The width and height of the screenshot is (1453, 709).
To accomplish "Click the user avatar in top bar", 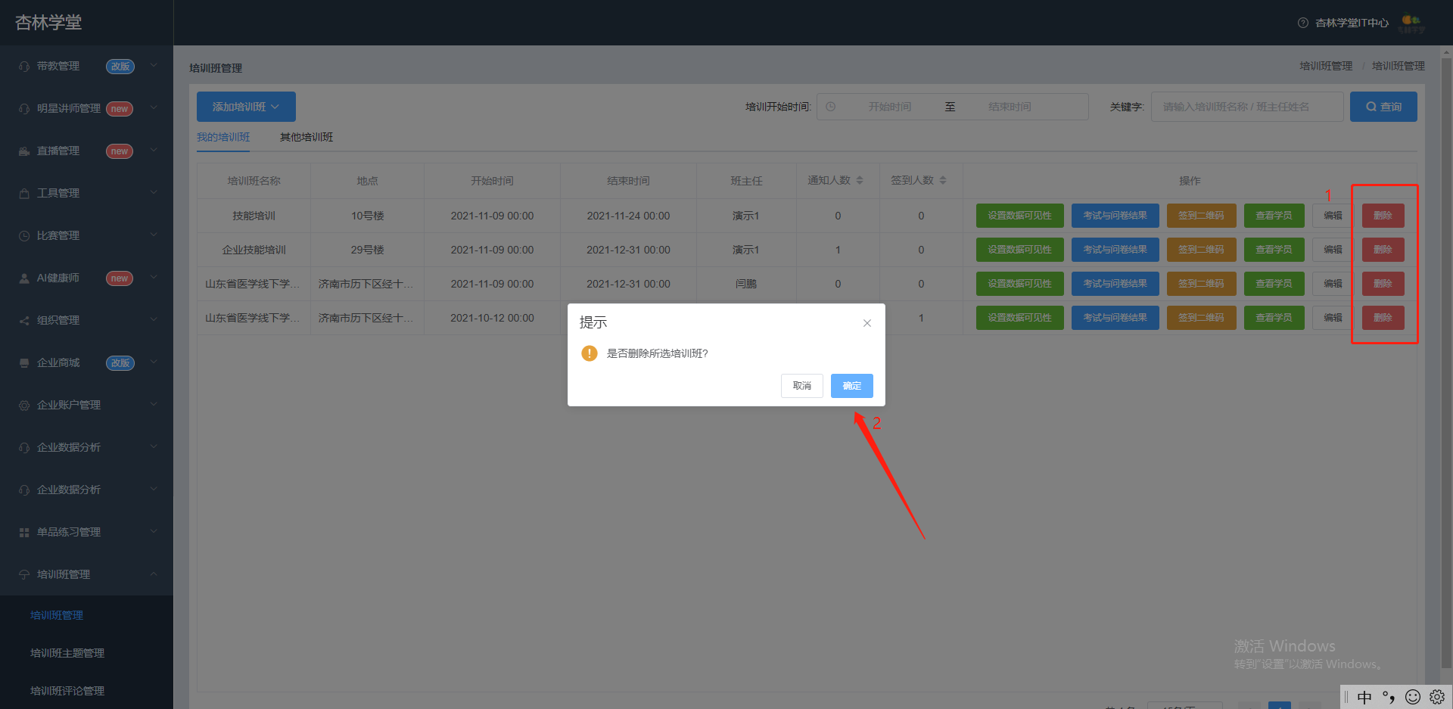I will click(x=1411, y=23).
